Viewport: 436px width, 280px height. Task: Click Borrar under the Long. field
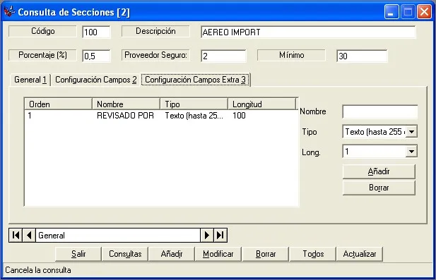[379, 188]
